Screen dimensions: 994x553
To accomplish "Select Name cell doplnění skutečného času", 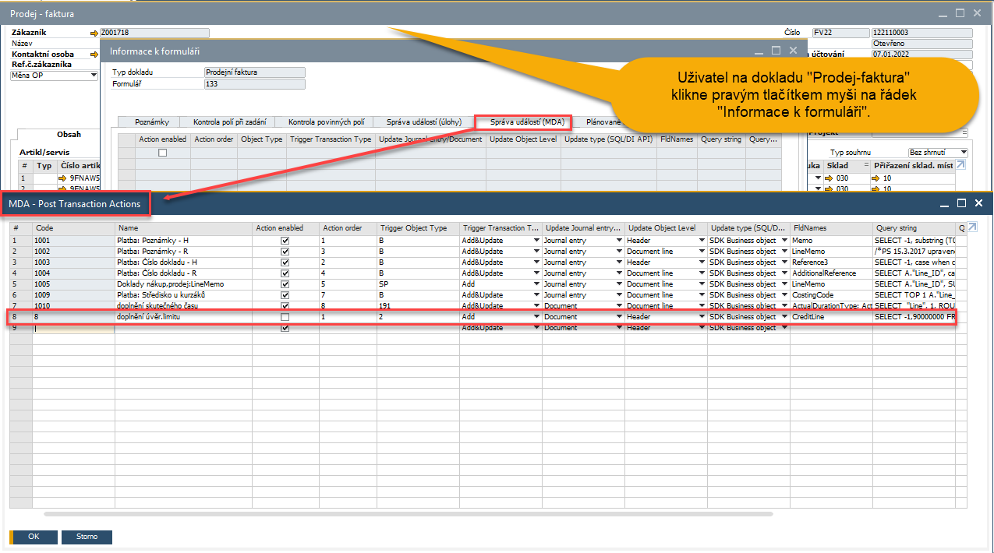I will (x=185, y=306).
